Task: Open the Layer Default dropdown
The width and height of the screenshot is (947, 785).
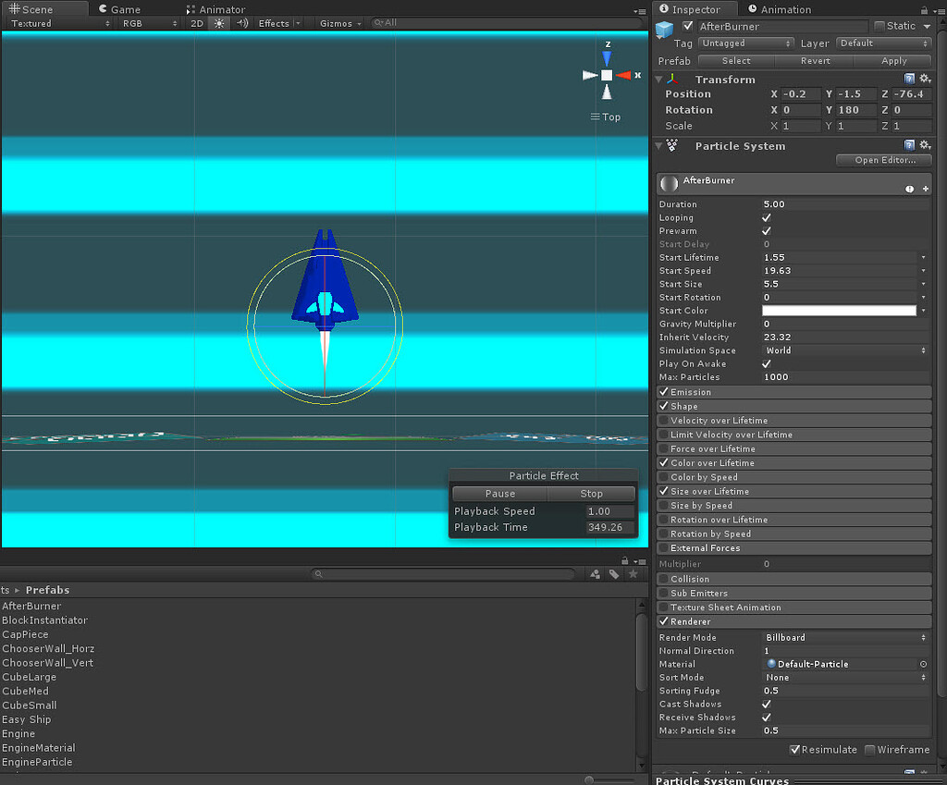Action: 883,43
